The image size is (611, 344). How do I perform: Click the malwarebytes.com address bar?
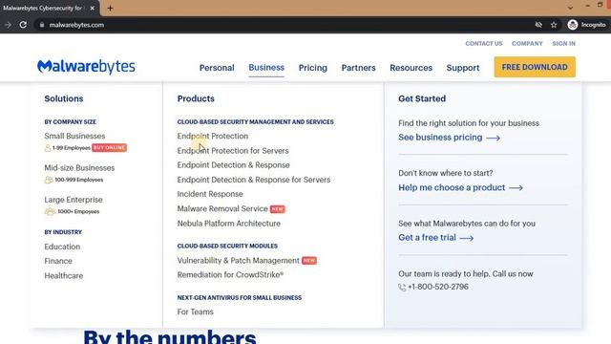click(76, 25)
